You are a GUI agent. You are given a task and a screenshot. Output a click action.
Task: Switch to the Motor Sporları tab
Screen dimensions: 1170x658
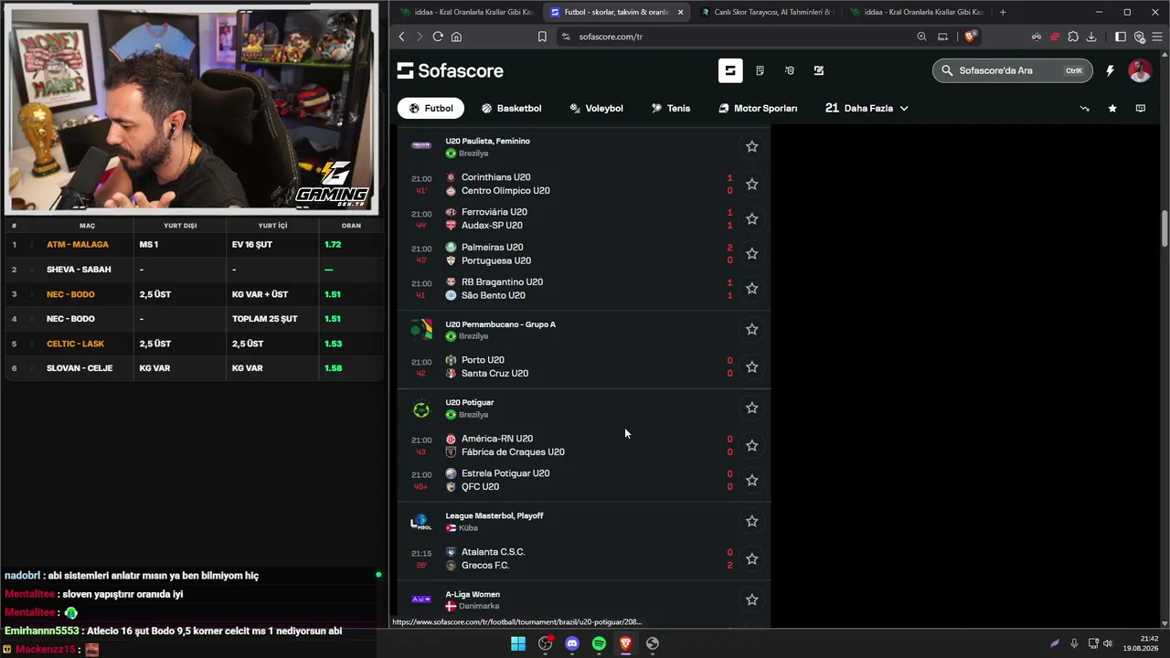click(758, 108)
